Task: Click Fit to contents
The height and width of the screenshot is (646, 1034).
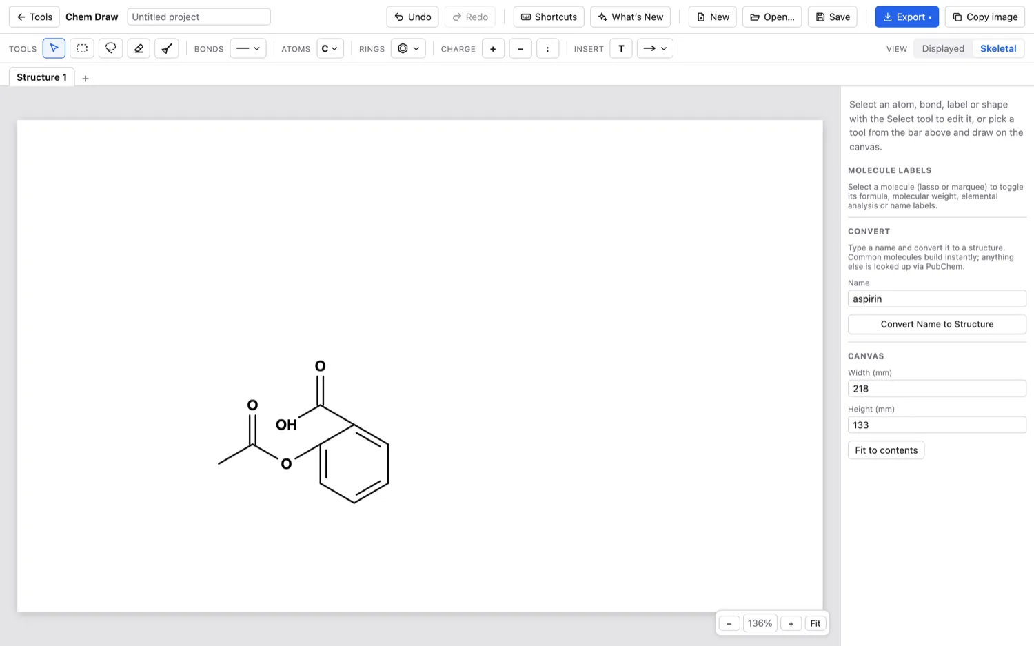Action: coord(886,450)
